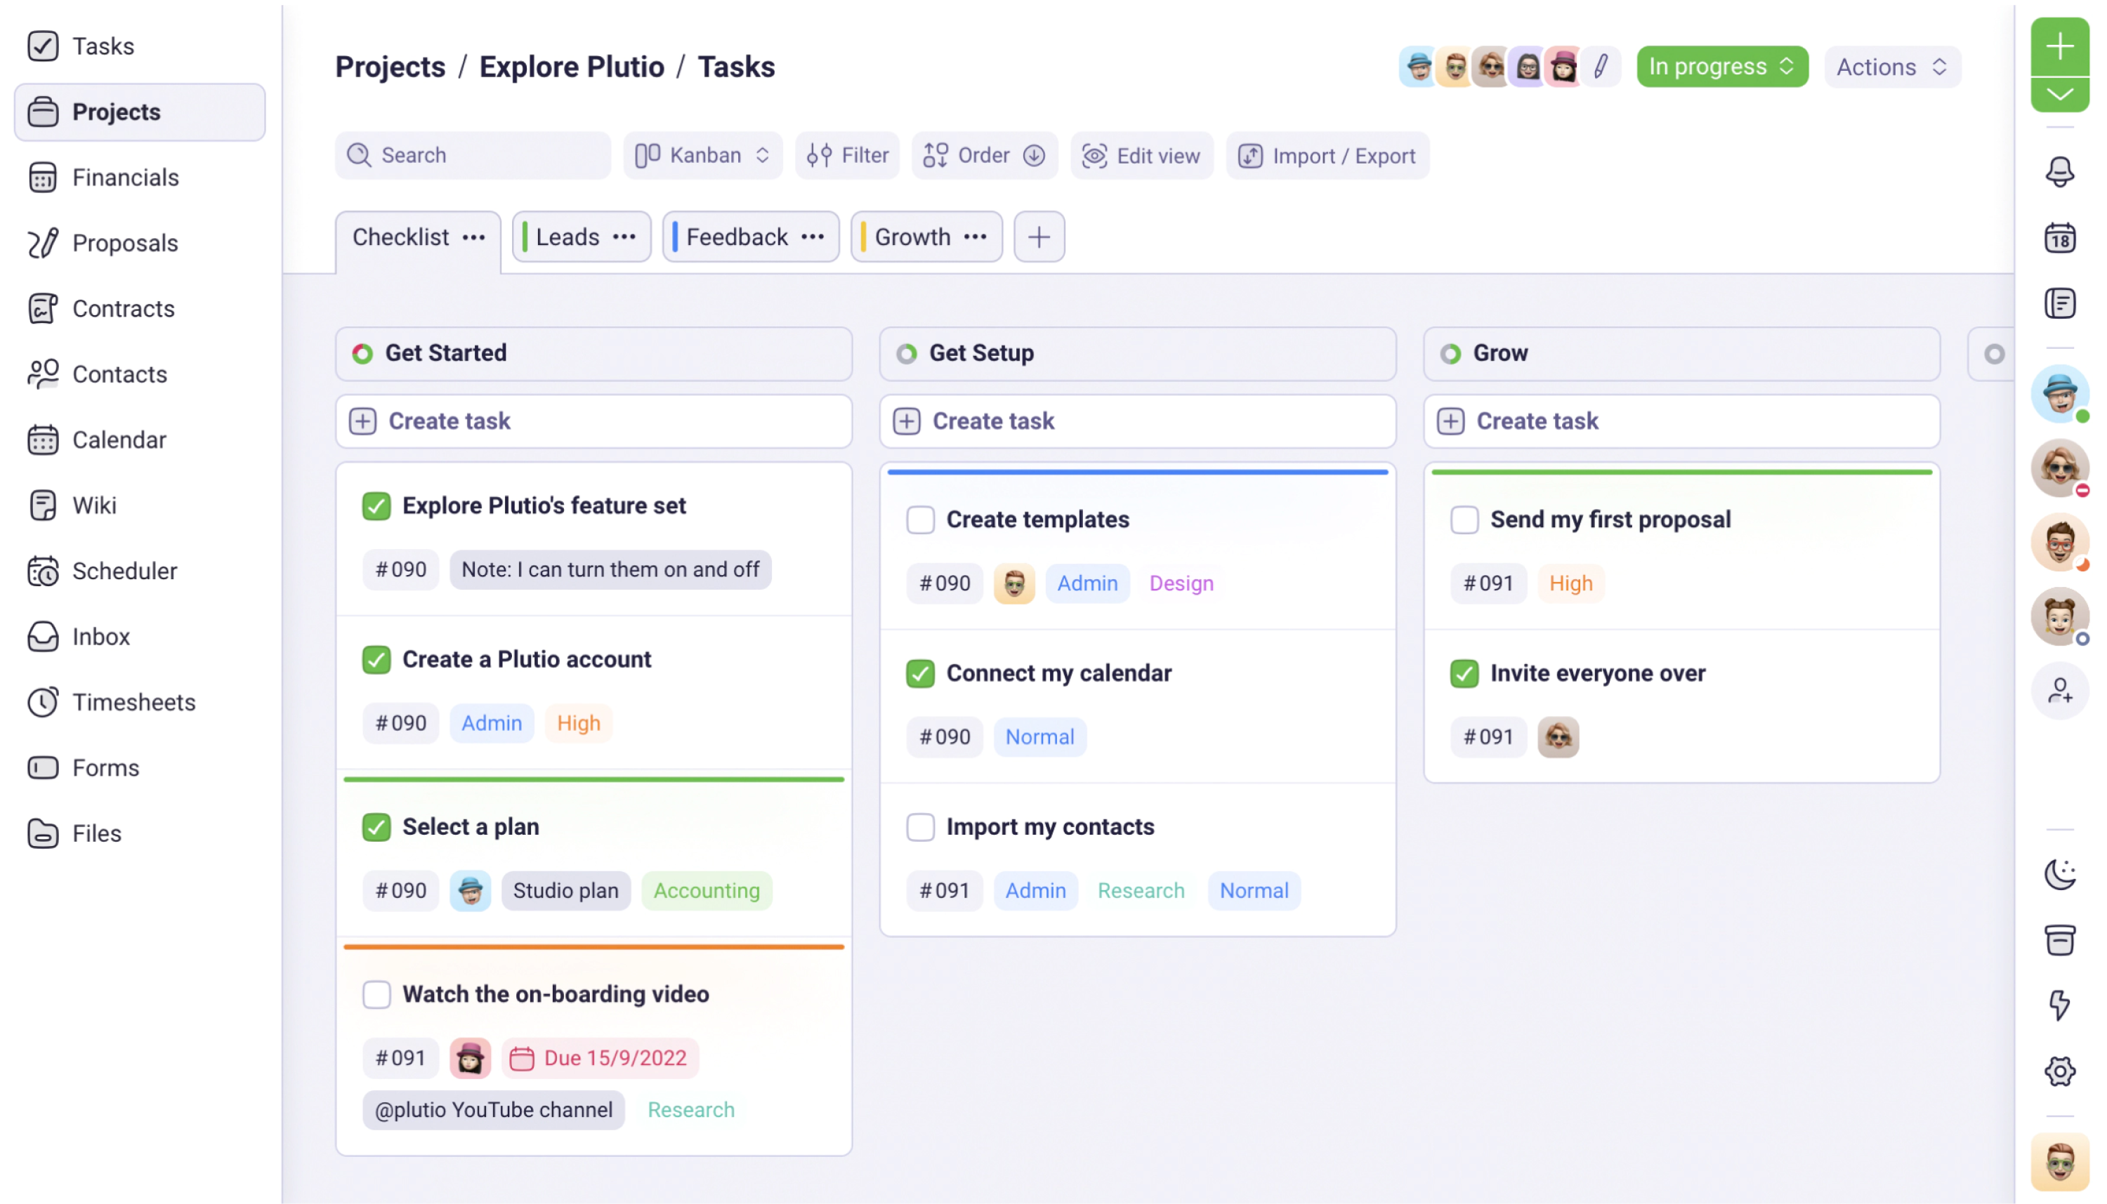Uncheck the Invite everyone over task
Viewport: 2107px width, 1204px height.
click(1464, 673)
